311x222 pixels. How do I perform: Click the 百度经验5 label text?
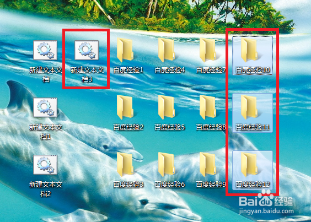pos(170,127)
